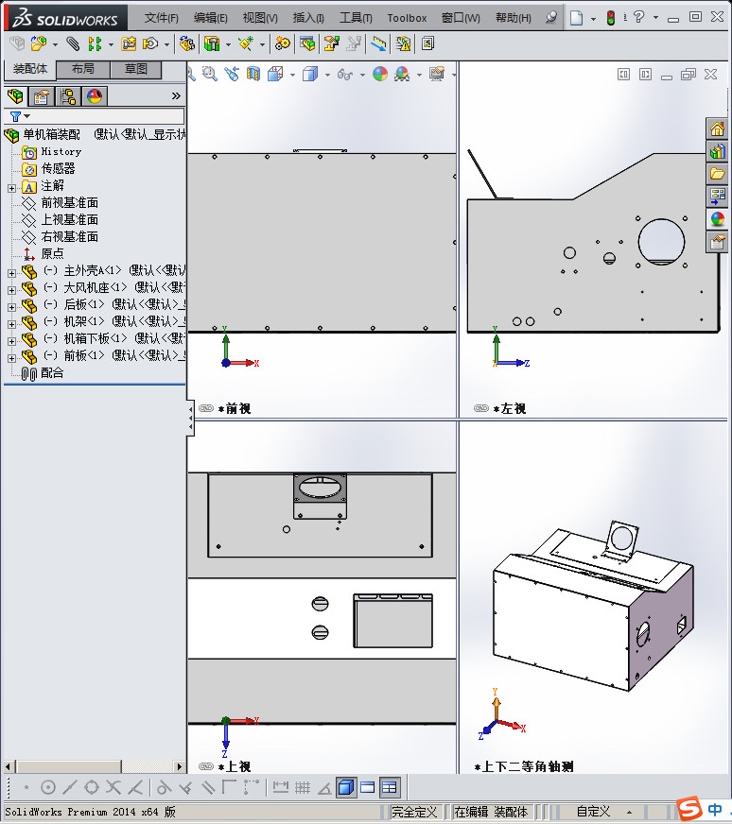Switch to the 草图 tab
Viewport: 732px width, 824px height.
tap(135, 69)
